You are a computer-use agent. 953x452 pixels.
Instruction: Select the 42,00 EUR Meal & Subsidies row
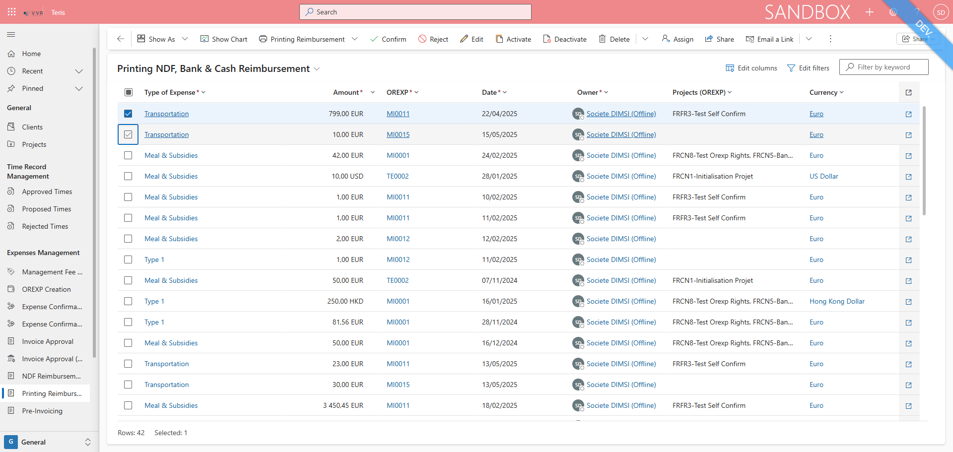[x=128, y=155]
